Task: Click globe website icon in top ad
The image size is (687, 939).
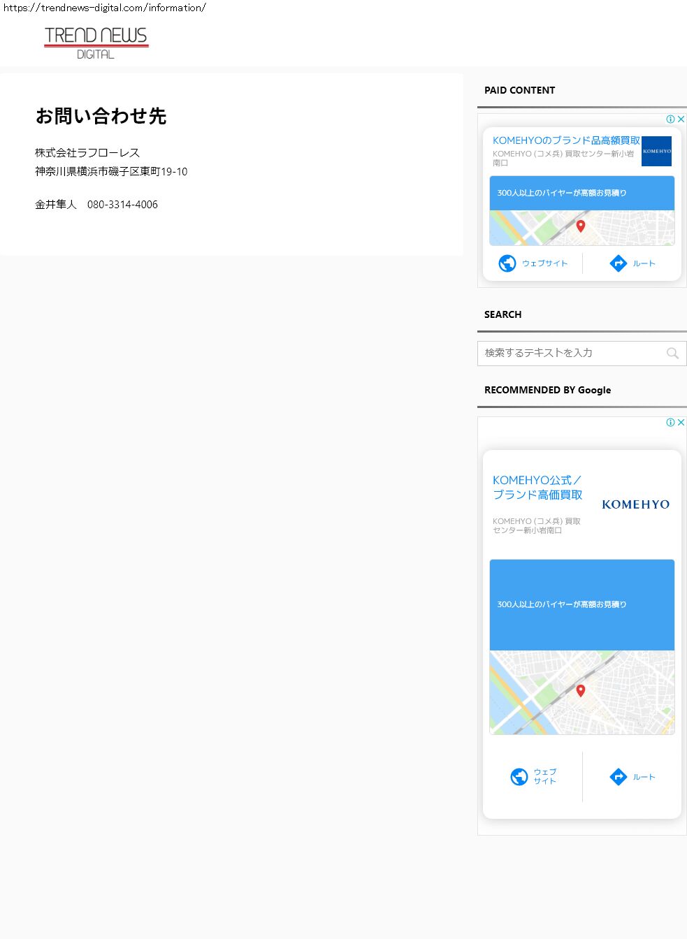Action: pyautogui.click(x=507, y=263)
